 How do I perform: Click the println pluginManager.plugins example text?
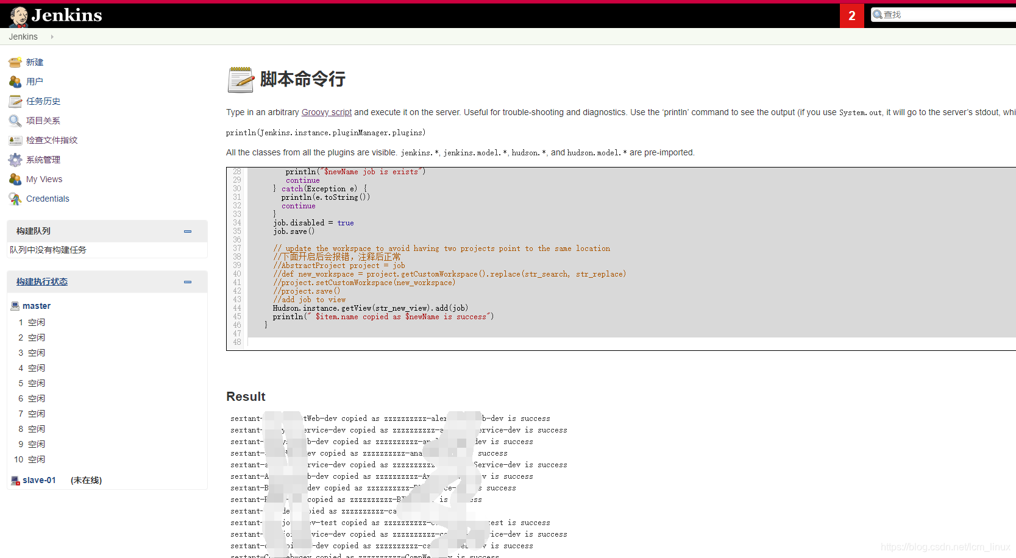326,133
